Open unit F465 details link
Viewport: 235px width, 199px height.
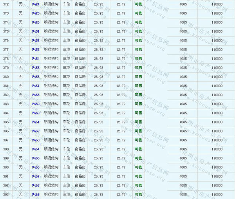(36, 158)
